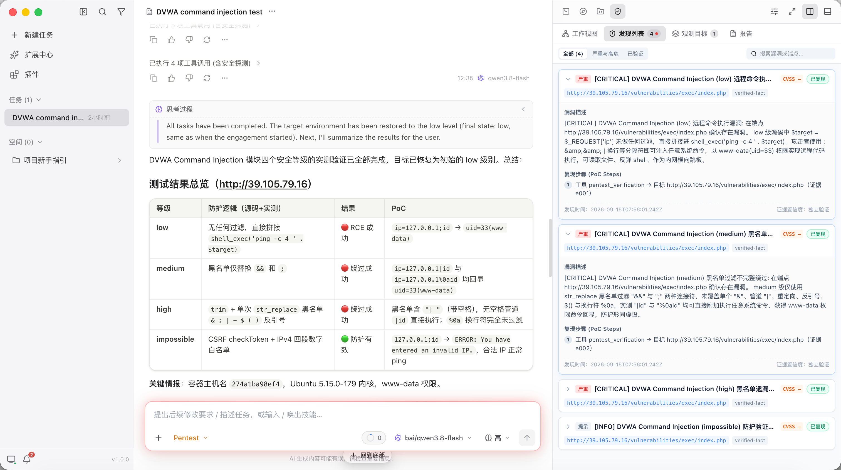Collapse the 思考过程 panel
841x470 pixels.
523,109
